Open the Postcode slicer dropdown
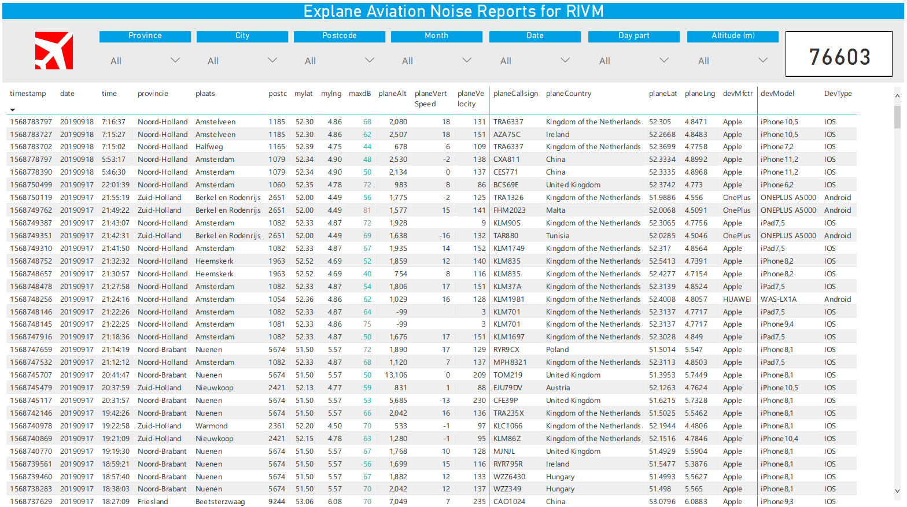Screen dimensions: 907x507 click(370, 60)
